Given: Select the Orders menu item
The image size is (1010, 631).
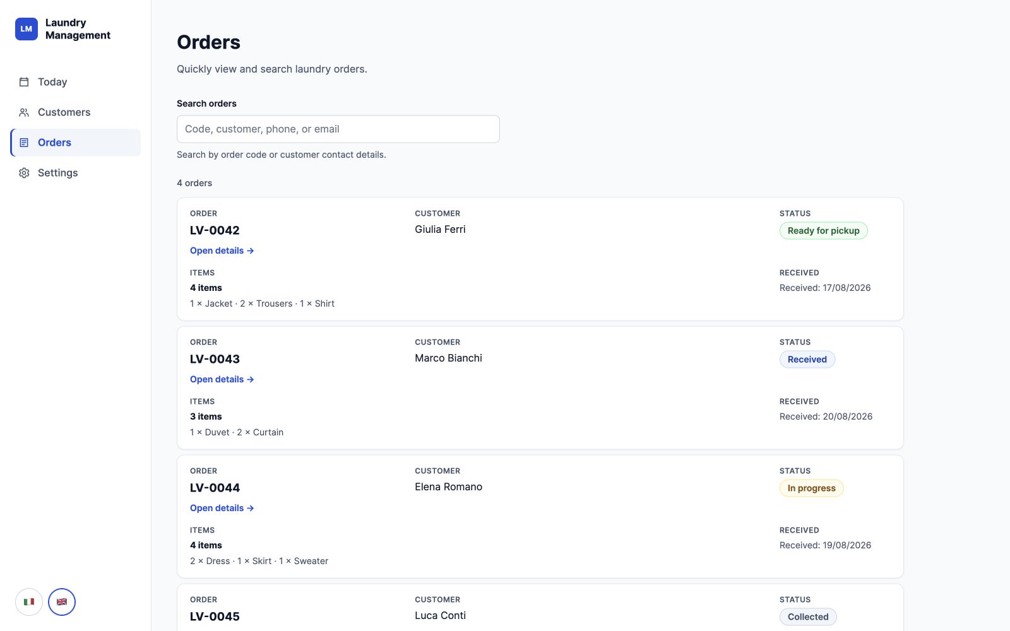Looking at the screenshot, I should [x=76, y=143].
